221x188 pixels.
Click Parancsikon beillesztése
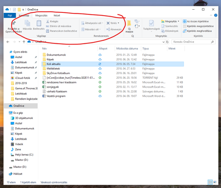point(61,31)
